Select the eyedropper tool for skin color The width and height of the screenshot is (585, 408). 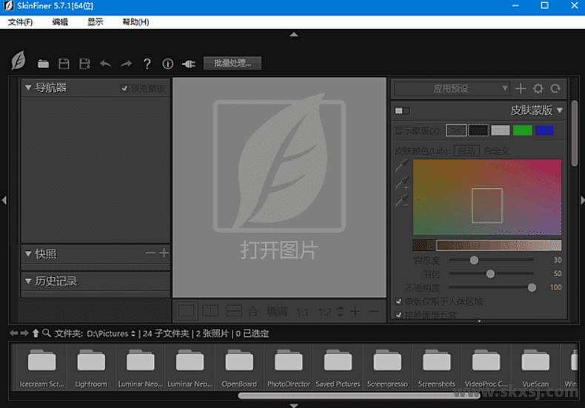coord(402,167)
